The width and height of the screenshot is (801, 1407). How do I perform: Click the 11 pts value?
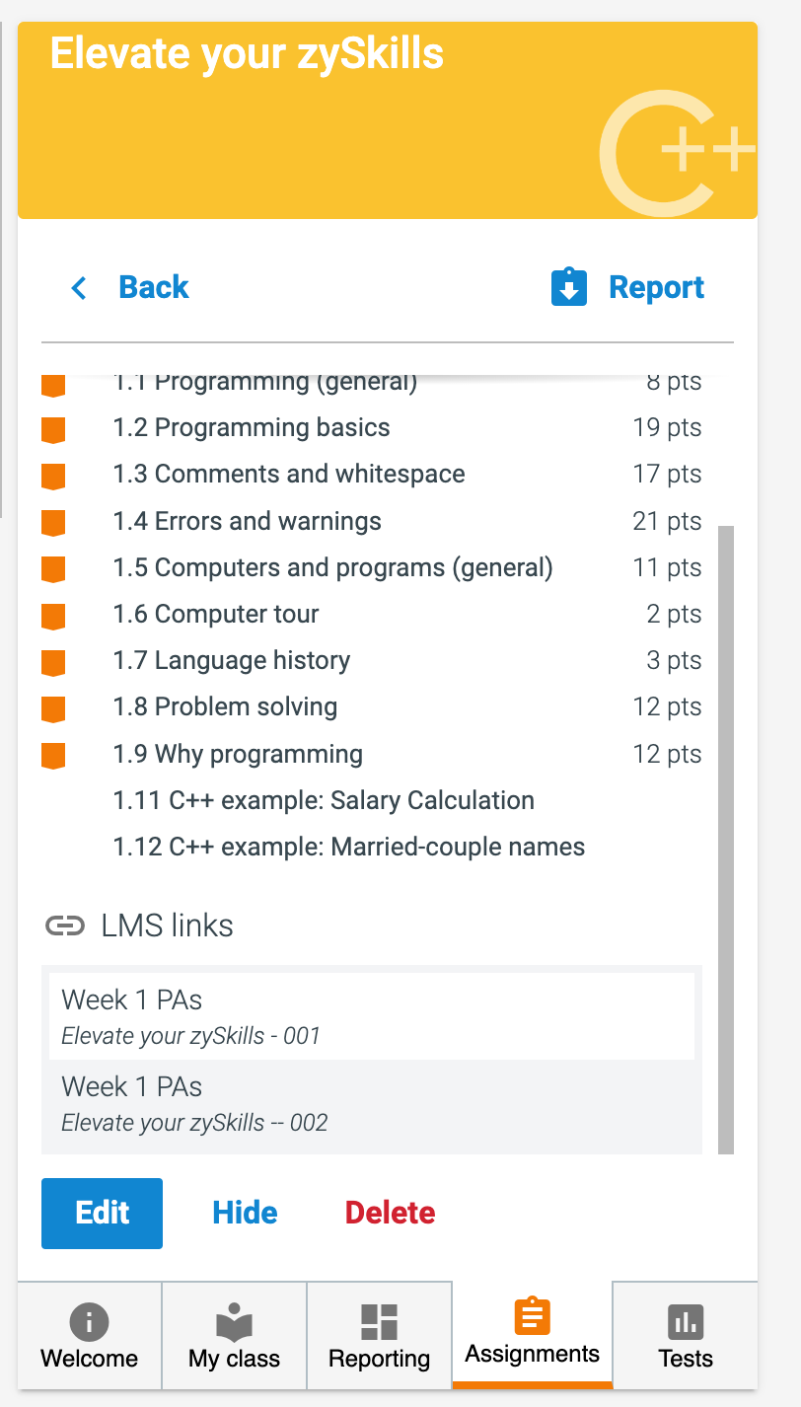tap(668, 568)
